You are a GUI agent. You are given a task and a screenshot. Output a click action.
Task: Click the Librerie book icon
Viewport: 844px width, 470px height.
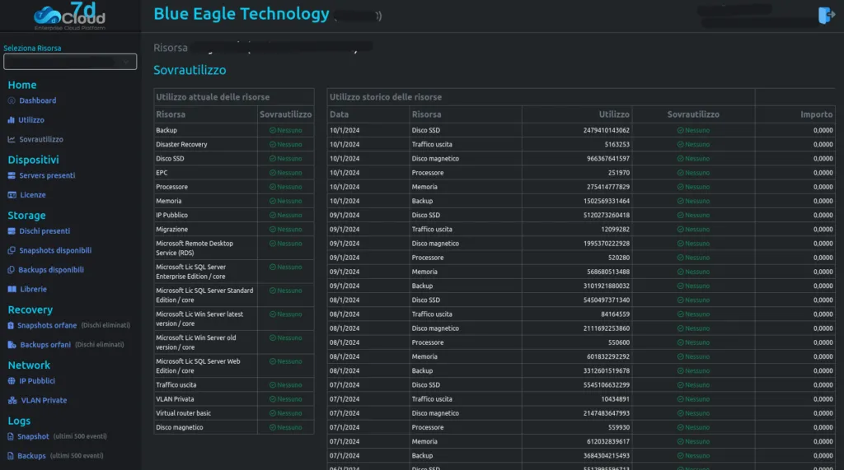(12, 289)
